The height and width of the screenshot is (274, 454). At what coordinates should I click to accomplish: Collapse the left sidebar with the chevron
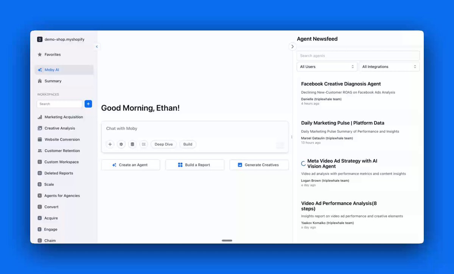point(97,46)
